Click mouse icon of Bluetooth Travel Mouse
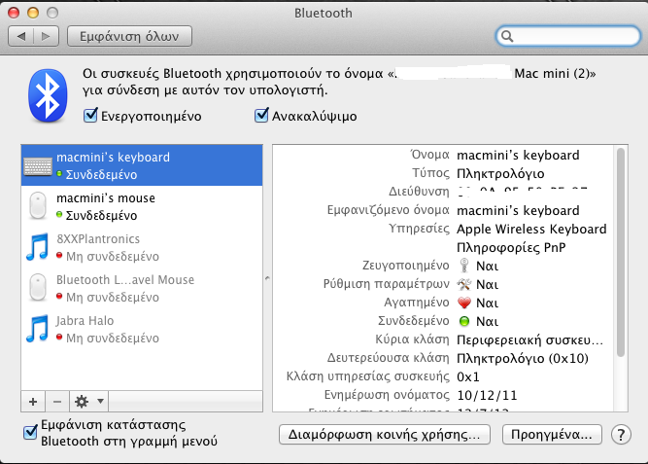 coord(38,287)
